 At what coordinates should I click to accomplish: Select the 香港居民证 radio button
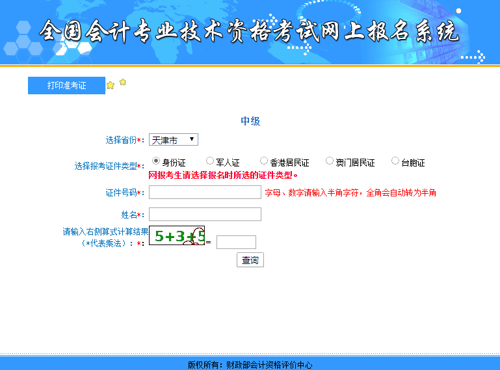tap(264, 161)
